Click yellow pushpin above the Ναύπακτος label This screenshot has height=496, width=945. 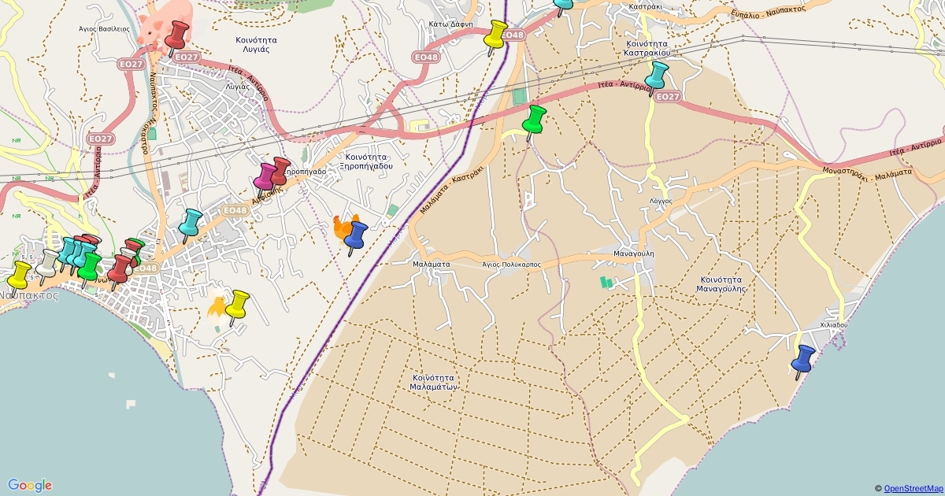click(x=19, y=276)
